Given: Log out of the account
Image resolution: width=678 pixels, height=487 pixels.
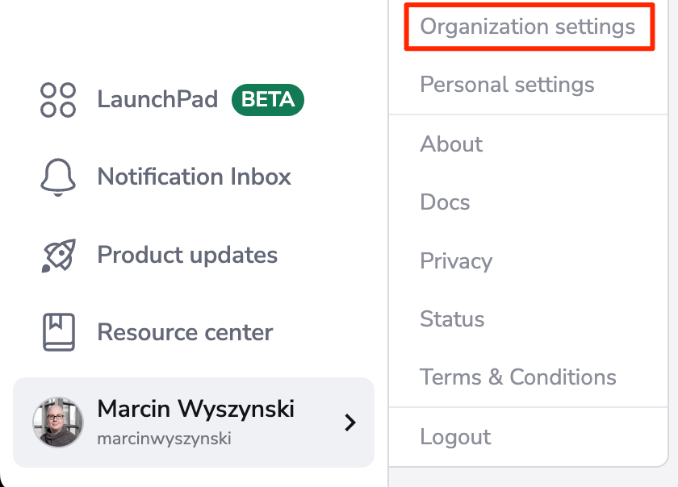Looking at the screenshot, I should (455, 436).
